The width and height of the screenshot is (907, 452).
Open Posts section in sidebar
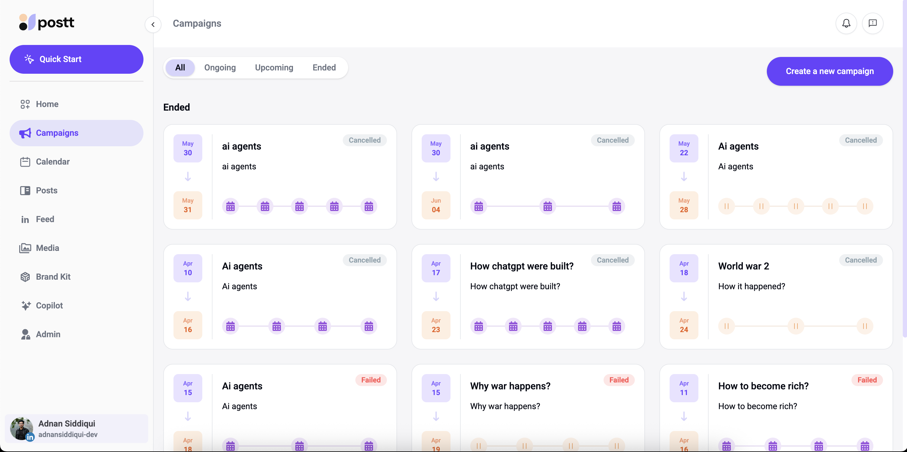[47, 190]
